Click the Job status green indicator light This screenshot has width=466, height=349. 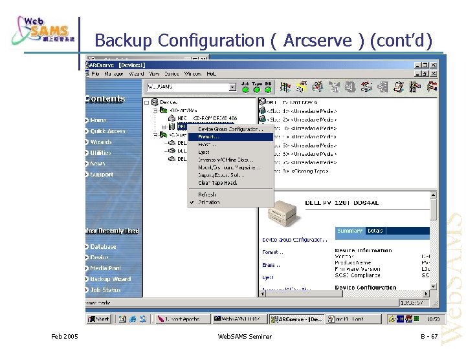(x=245, y=90)
